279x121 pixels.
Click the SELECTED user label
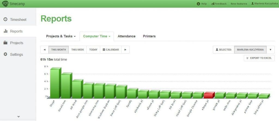click(x=223, y=50)
